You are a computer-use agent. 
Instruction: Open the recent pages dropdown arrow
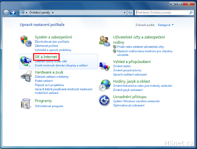[x=18, y=13]
